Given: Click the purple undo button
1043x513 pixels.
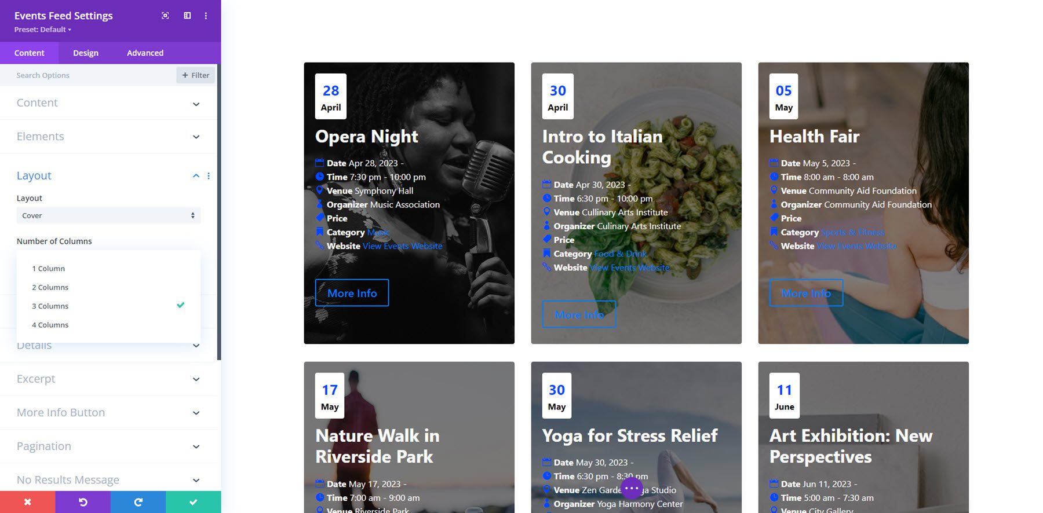Looking at the screenshot, I should [x=83, y=502].
